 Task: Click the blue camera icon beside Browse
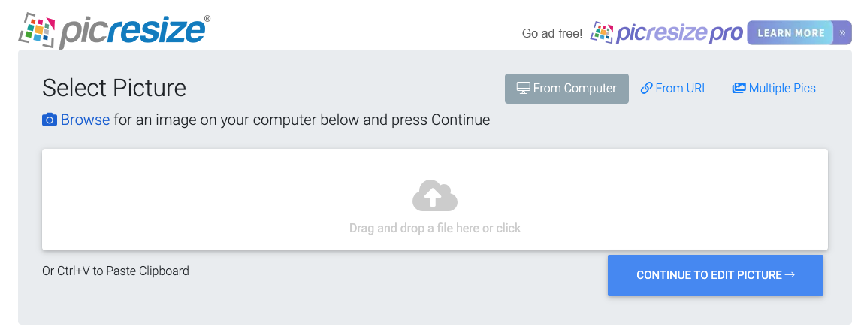click(x=50, y=120)
